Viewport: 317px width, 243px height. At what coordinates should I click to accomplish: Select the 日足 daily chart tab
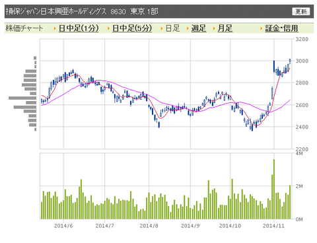(172, 28)
